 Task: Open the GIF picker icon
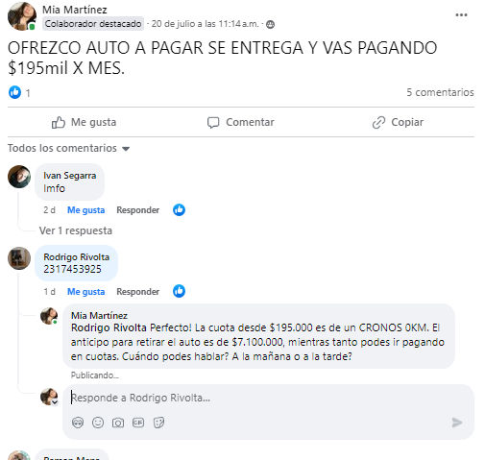point(138,423)
